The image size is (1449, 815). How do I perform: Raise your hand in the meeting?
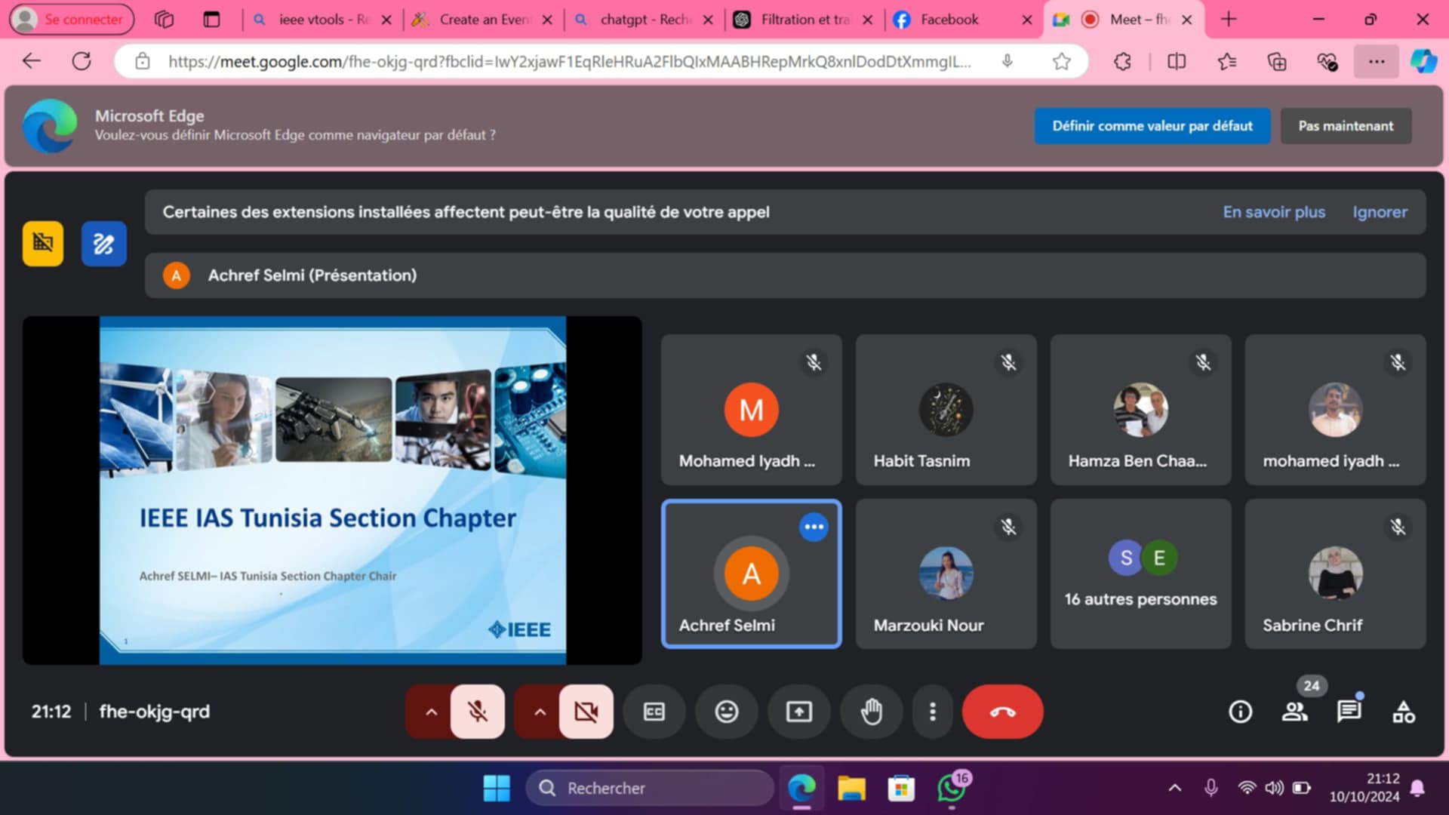point(872,712)
